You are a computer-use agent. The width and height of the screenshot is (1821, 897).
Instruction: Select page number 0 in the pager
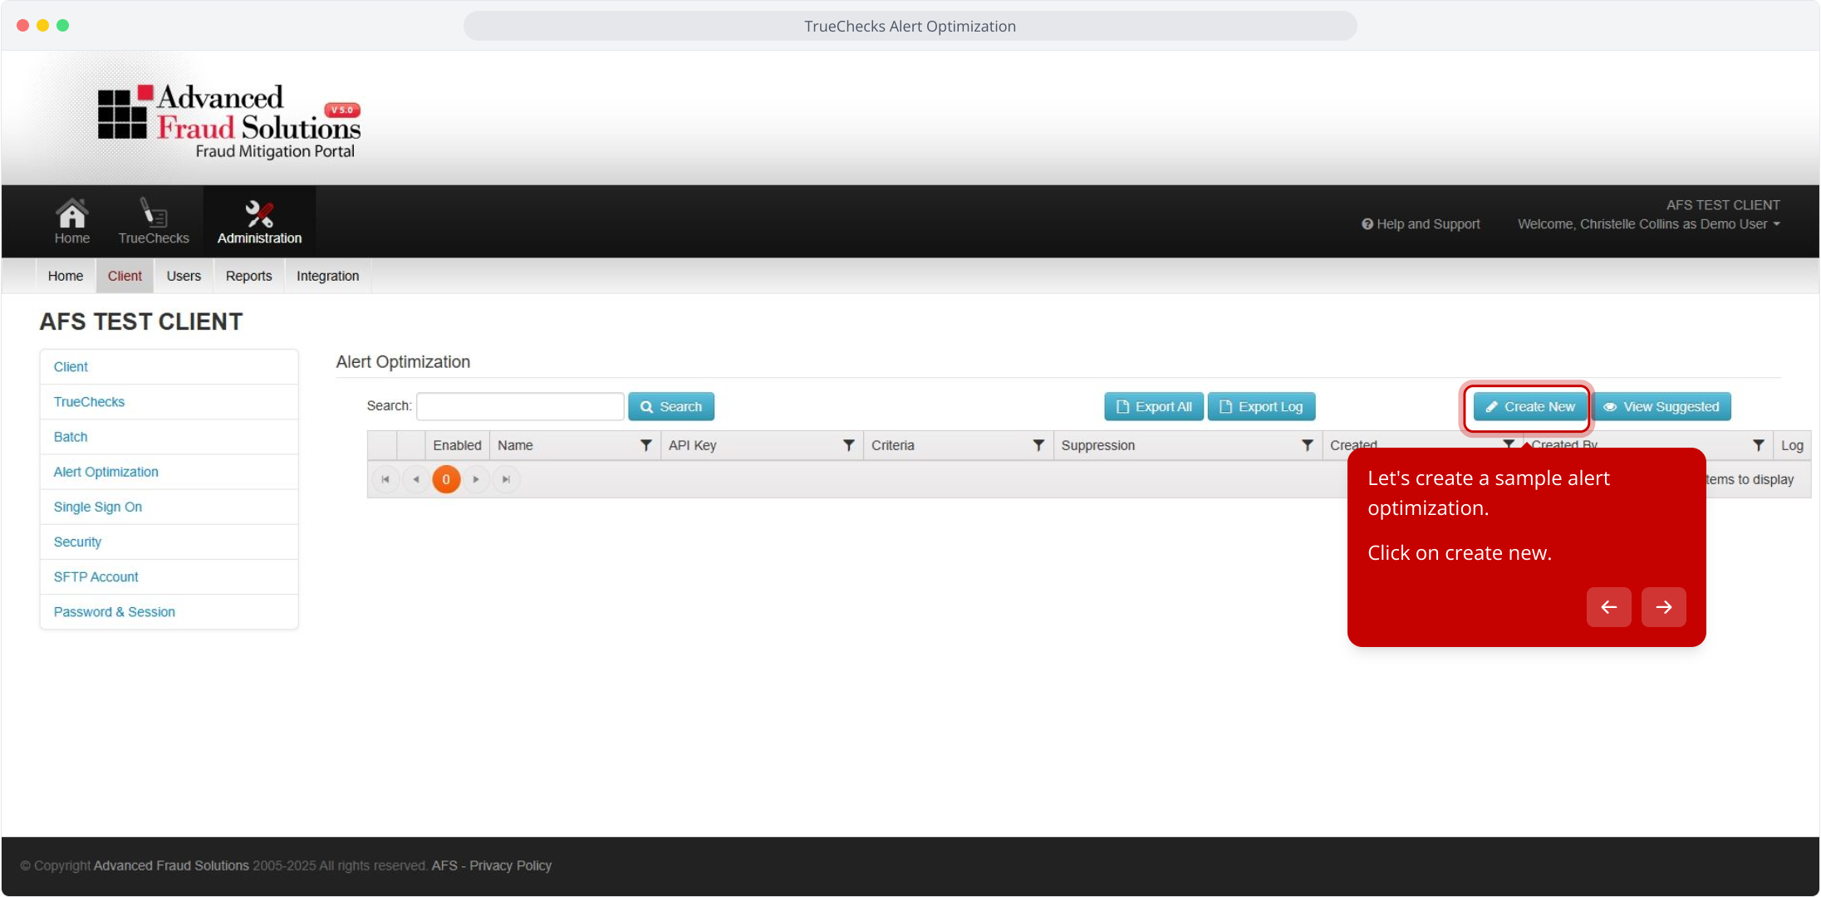tap(446, 479)
